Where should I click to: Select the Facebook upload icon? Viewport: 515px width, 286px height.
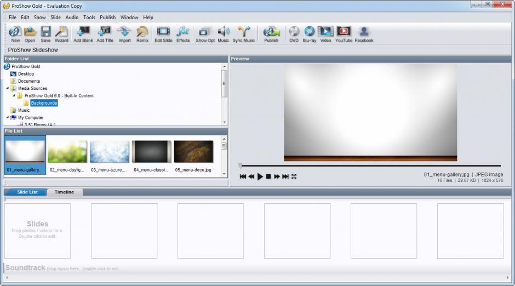click(x=364, y=34)
